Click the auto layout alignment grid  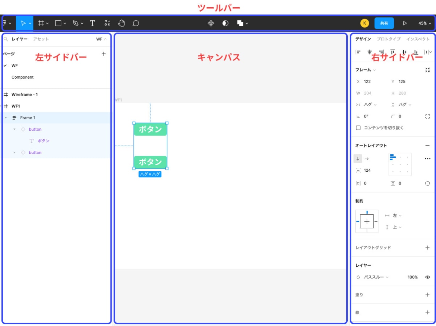400,164
